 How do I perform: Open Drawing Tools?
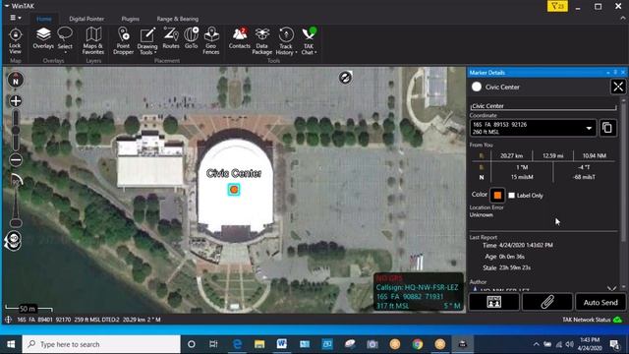tap(147, 41)
